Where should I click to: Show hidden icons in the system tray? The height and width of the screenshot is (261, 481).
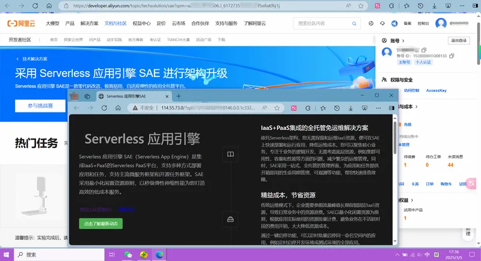tap(397, 254)
